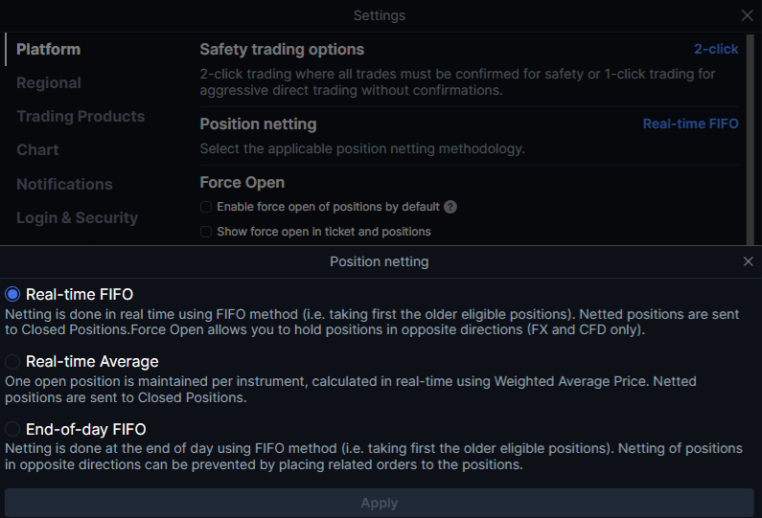Select End-of-day FIFO netting method
The image size is (762, 518).
[x=12, y=429]
